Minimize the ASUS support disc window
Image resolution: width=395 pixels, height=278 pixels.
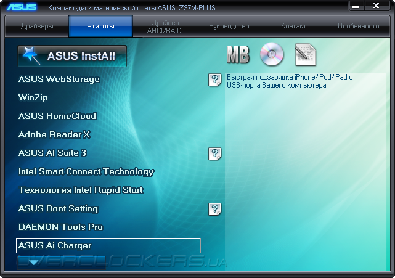(x=356, y=6)
